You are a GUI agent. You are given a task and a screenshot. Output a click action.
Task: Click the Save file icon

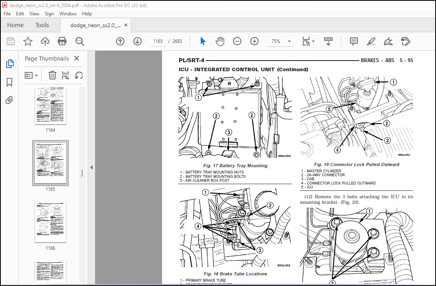point(11,41)
